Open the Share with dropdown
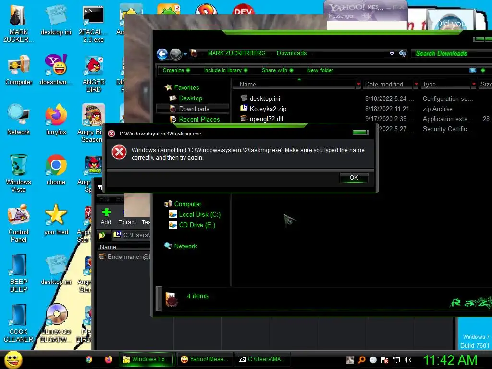 point(277,70)
